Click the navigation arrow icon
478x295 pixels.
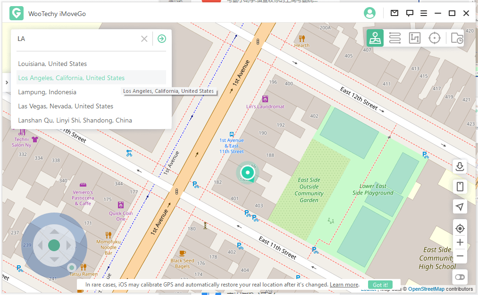pos(460,206)
